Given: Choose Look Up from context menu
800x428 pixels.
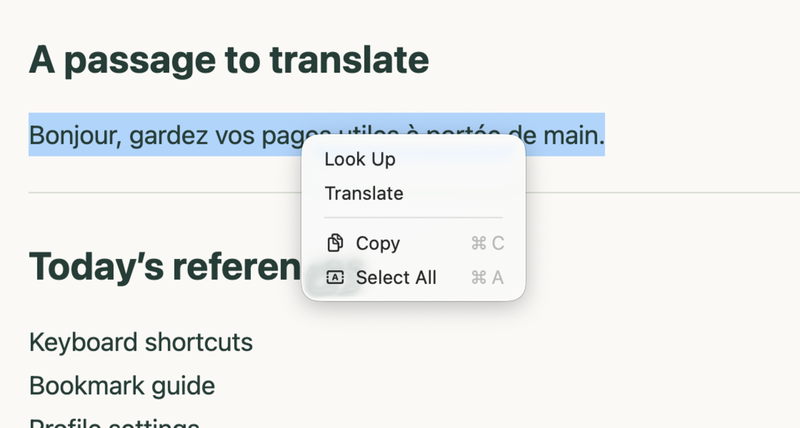Looking at the screenshot, I should [x=413, y=160].
